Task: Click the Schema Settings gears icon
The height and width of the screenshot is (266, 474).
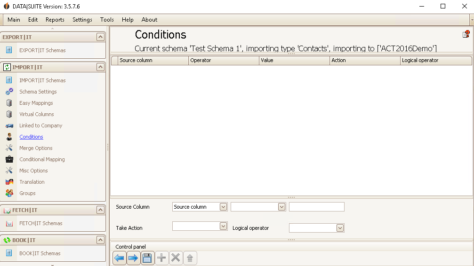Action: coord(9,92)
